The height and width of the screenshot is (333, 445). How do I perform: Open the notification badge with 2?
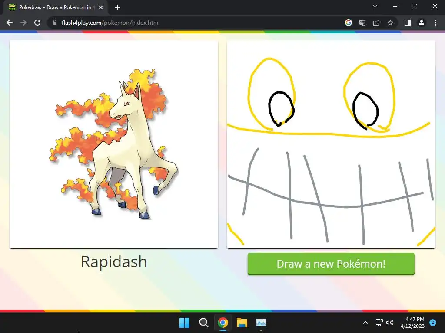433,322
